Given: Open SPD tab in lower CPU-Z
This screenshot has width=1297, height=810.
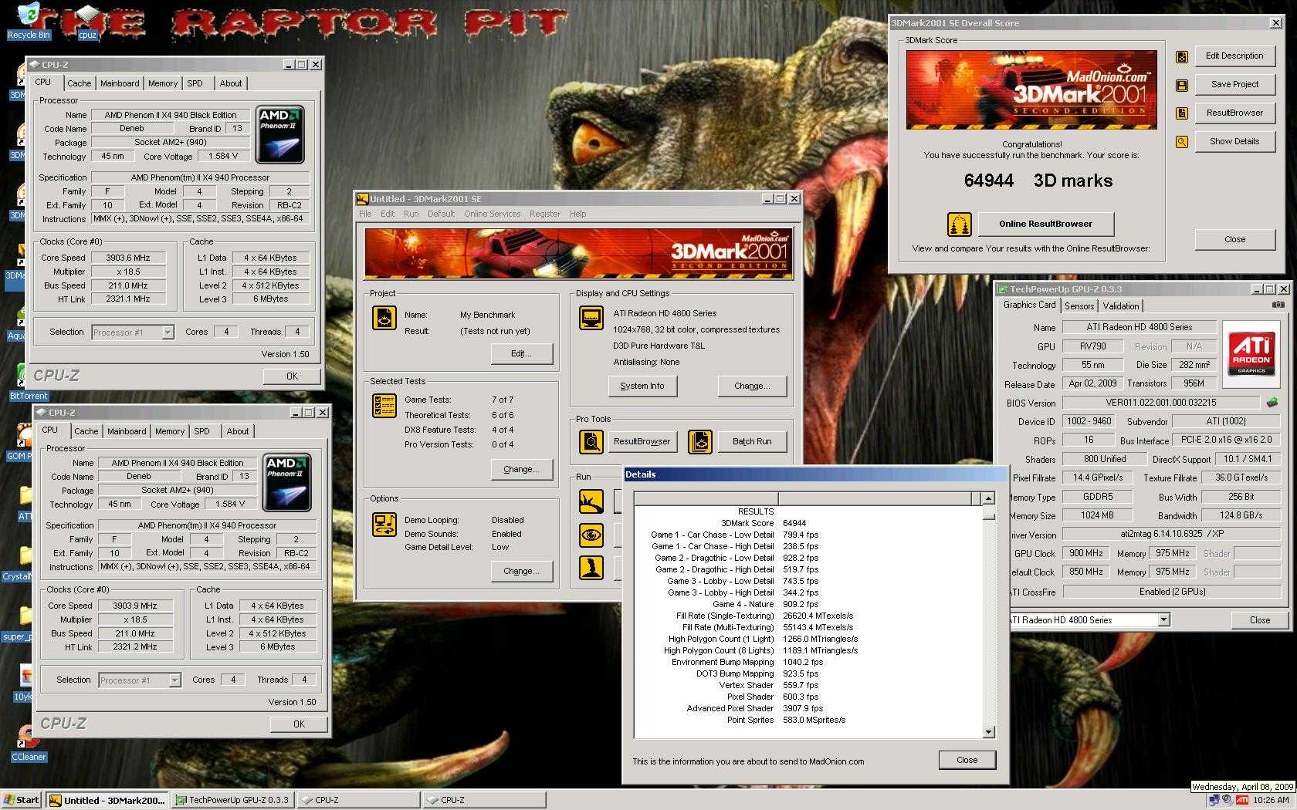Looking at the screenshot, I should point(201,431).
